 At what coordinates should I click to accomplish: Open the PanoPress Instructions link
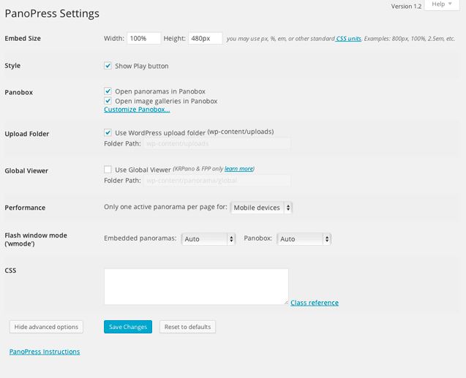45,352
